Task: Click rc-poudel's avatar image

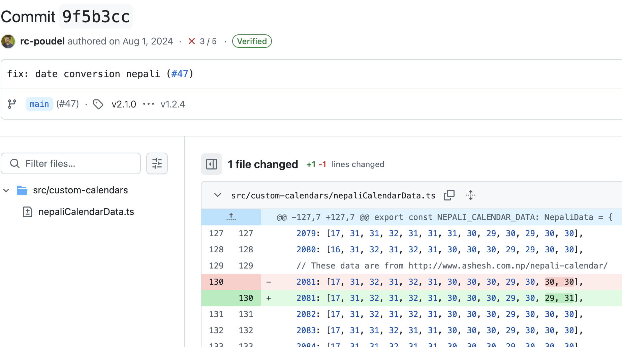Action: 8,41
